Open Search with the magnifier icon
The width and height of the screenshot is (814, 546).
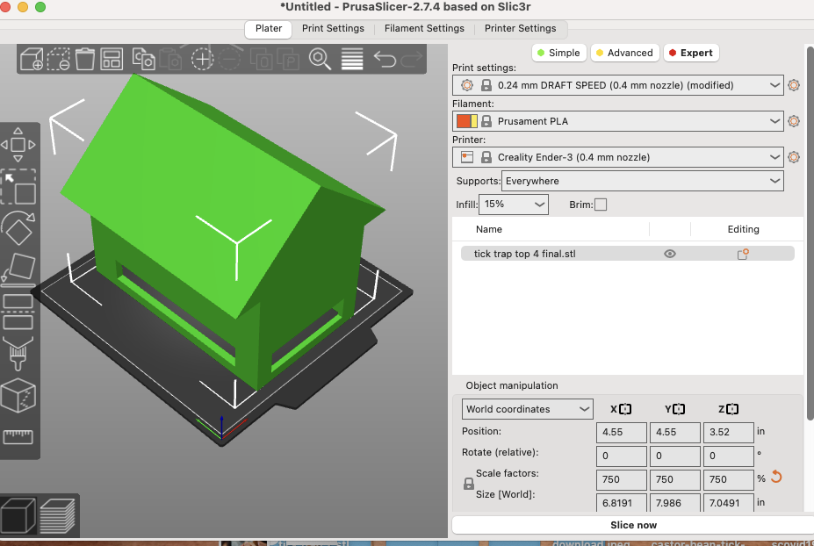coord(320,59)
